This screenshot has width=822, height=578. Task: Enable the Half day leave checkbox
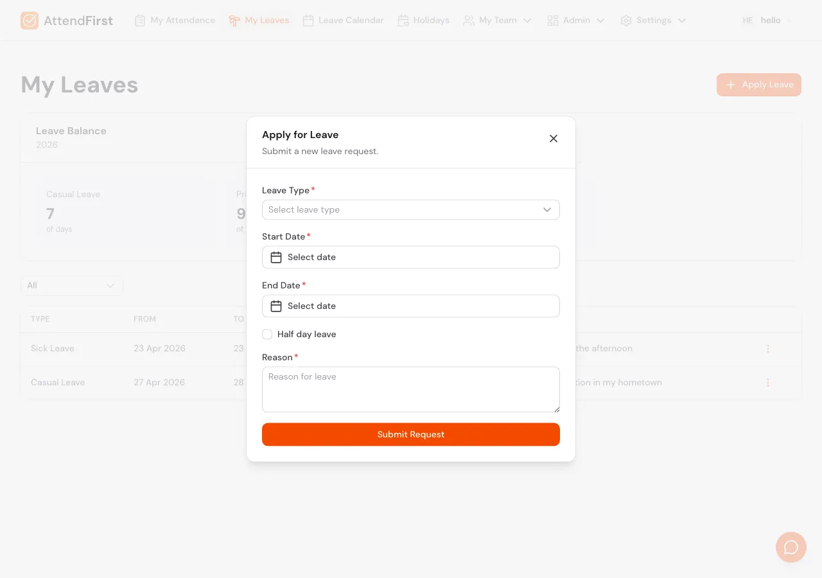267,334
